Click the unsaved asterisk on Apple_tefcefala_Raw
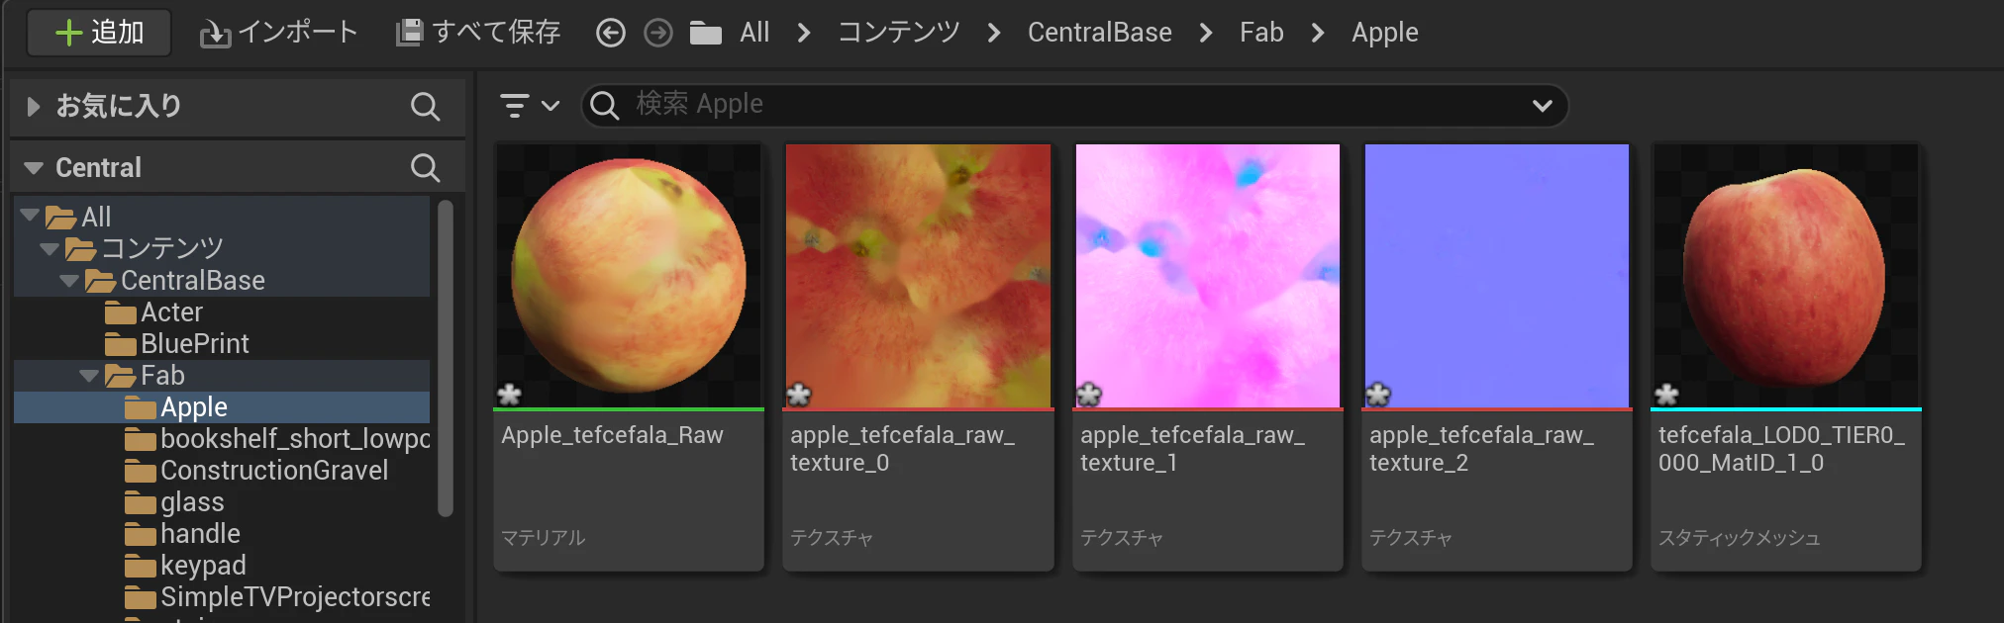This screenshot has height=623, width=2004. [509, 395]
